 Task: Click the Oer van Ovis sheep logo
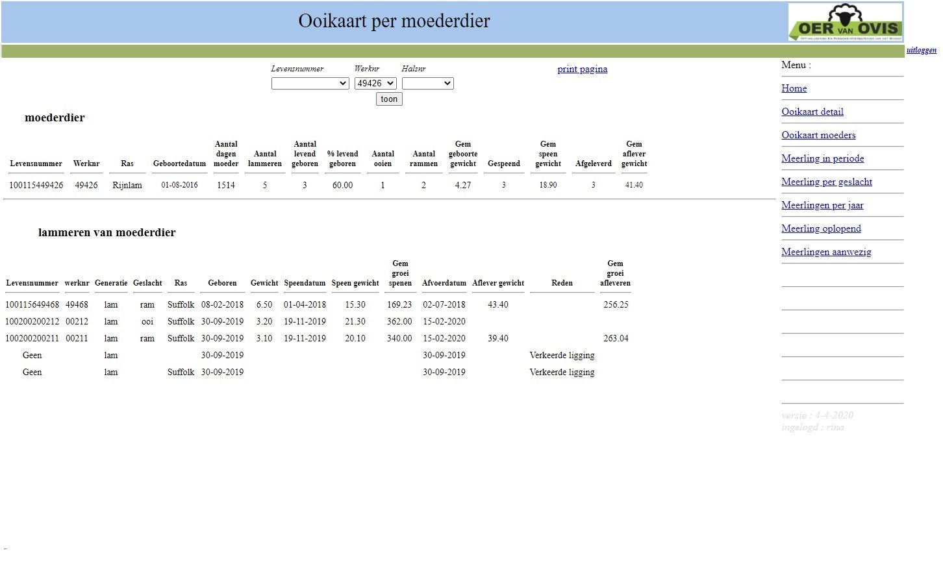point(845,22)
